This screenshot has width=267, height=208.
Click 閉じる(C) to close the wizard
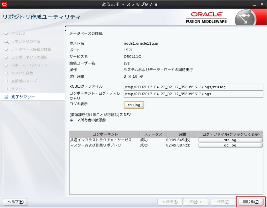251,202
